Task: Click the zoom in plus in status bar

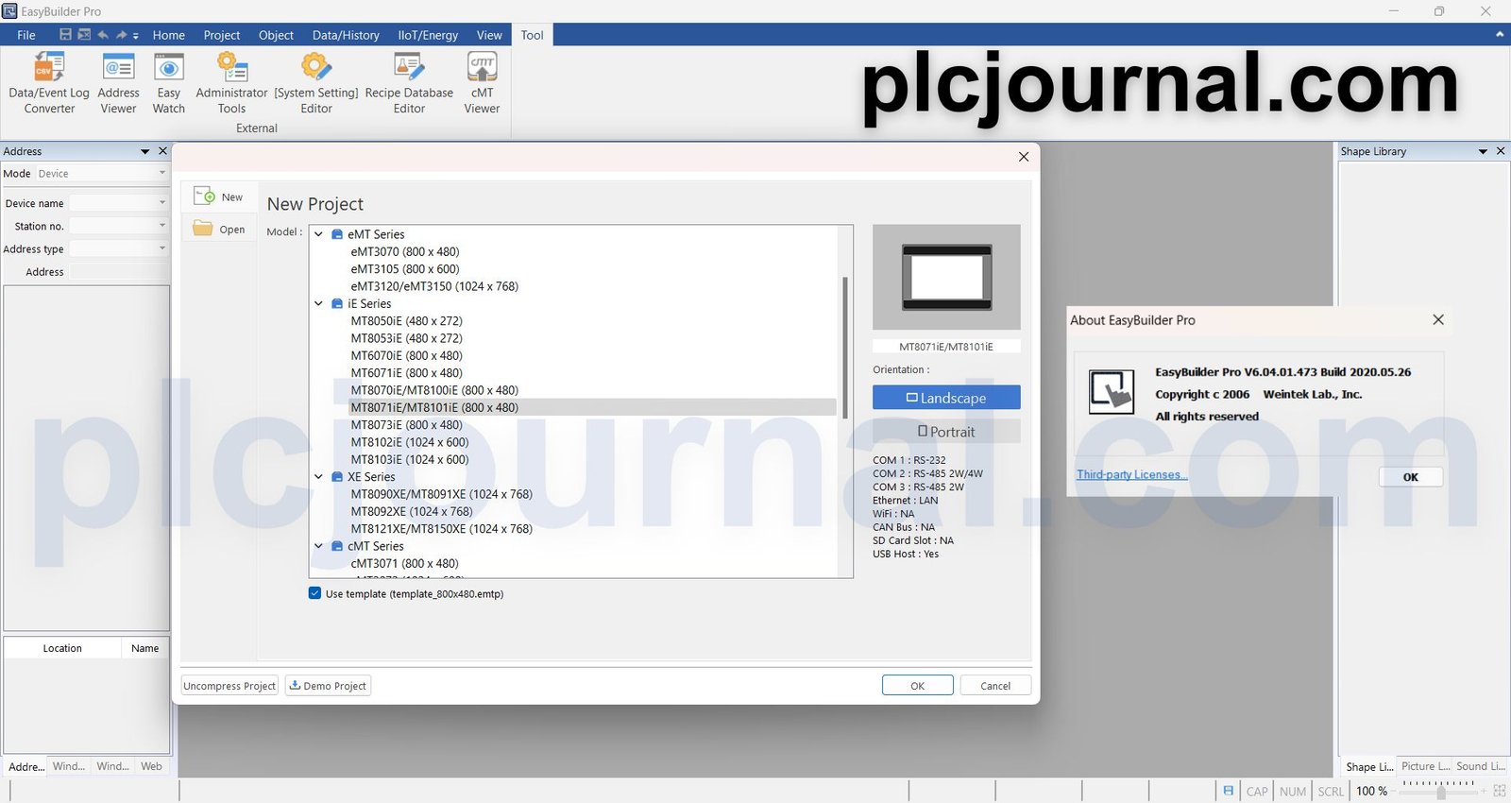Action: tap(1484, 791)
